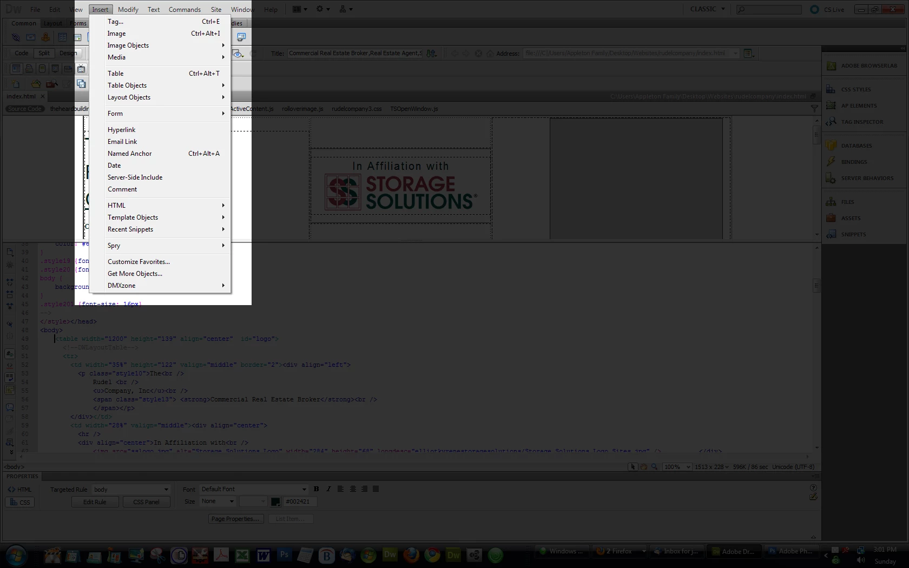909x568 pixels.
Task: Select Get More Objects... entry
Action: tap(167, 274)
